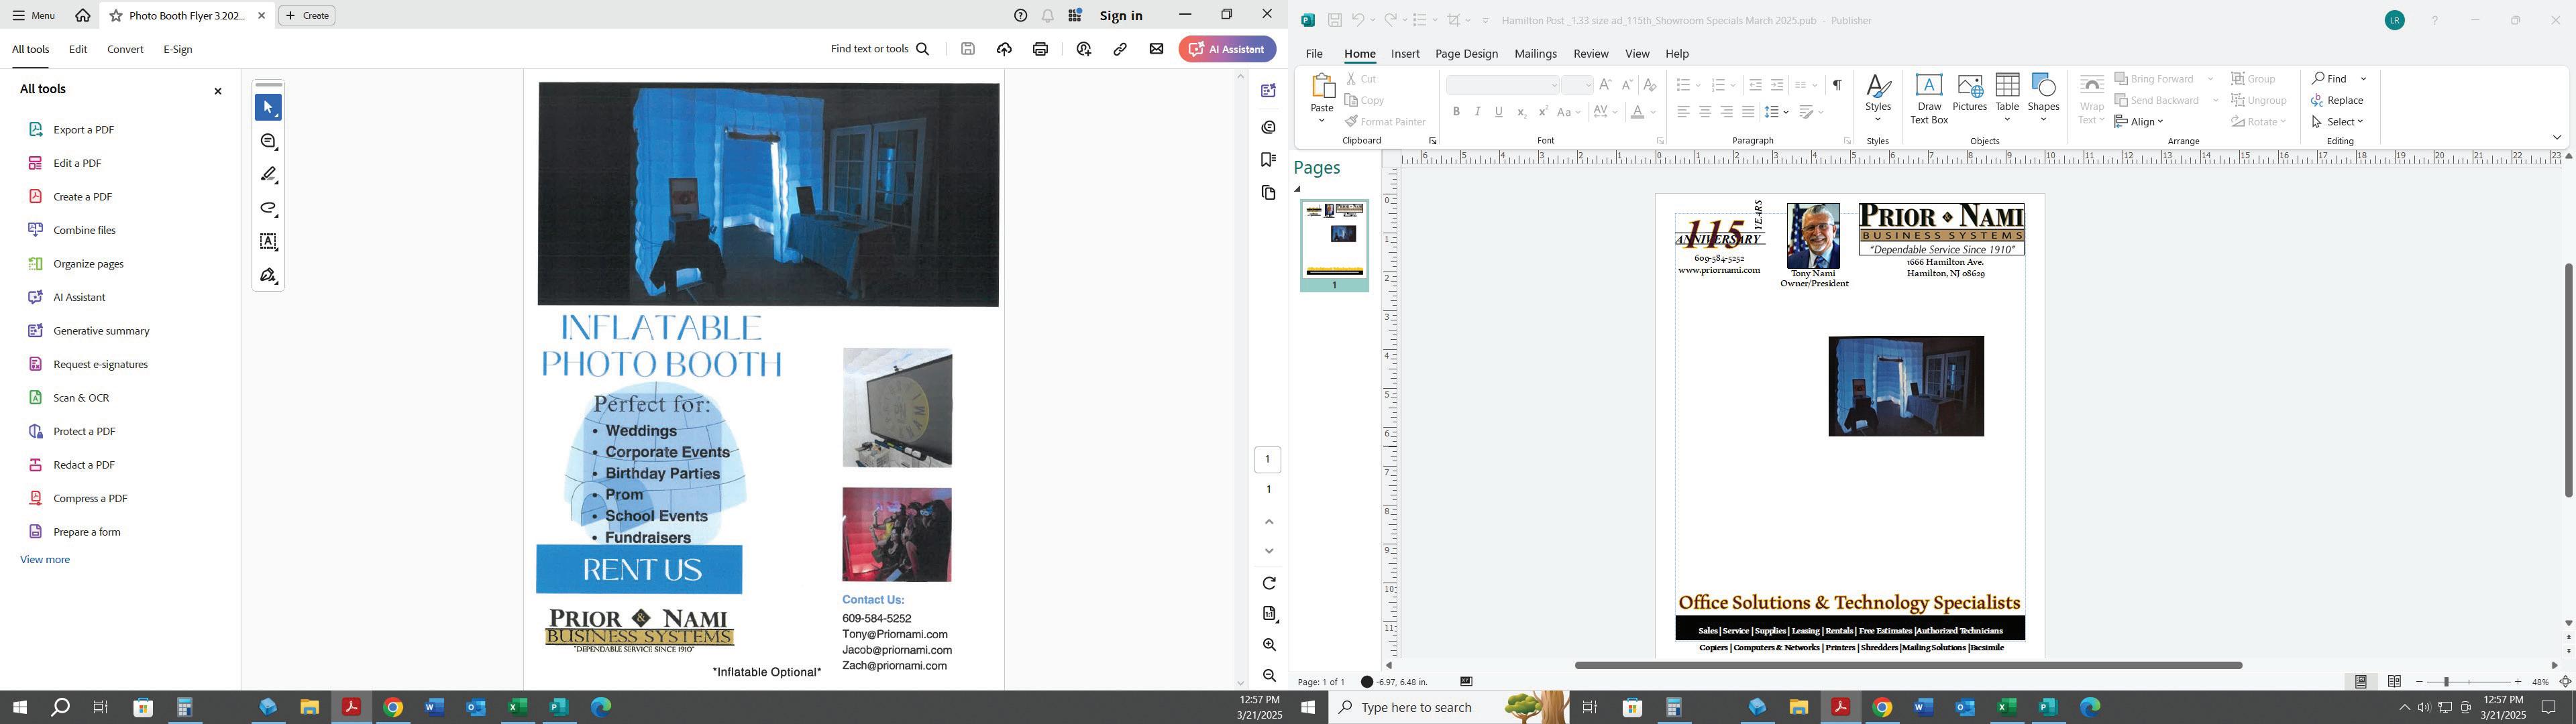The image size is (2576, 724).
Task: Choose the freehand draw tool in Acrobat
Action: click(268, 209)
